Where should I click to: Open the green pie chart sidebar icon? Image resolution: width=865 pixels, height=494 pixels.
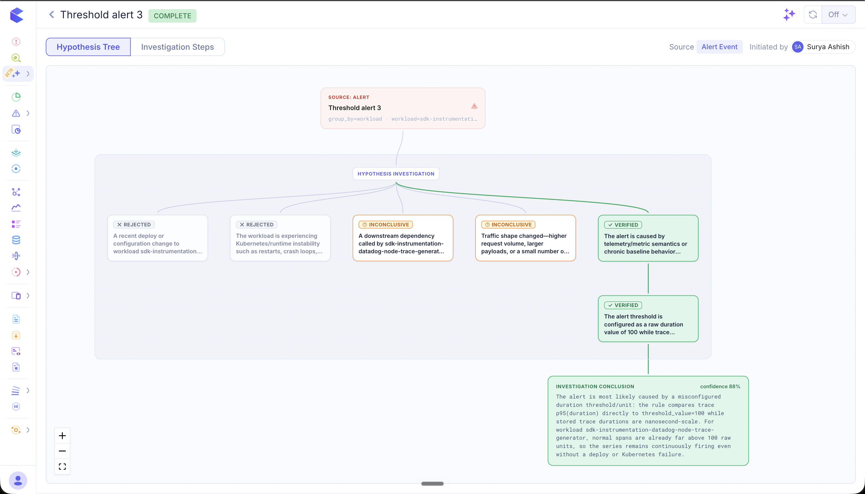16,97
